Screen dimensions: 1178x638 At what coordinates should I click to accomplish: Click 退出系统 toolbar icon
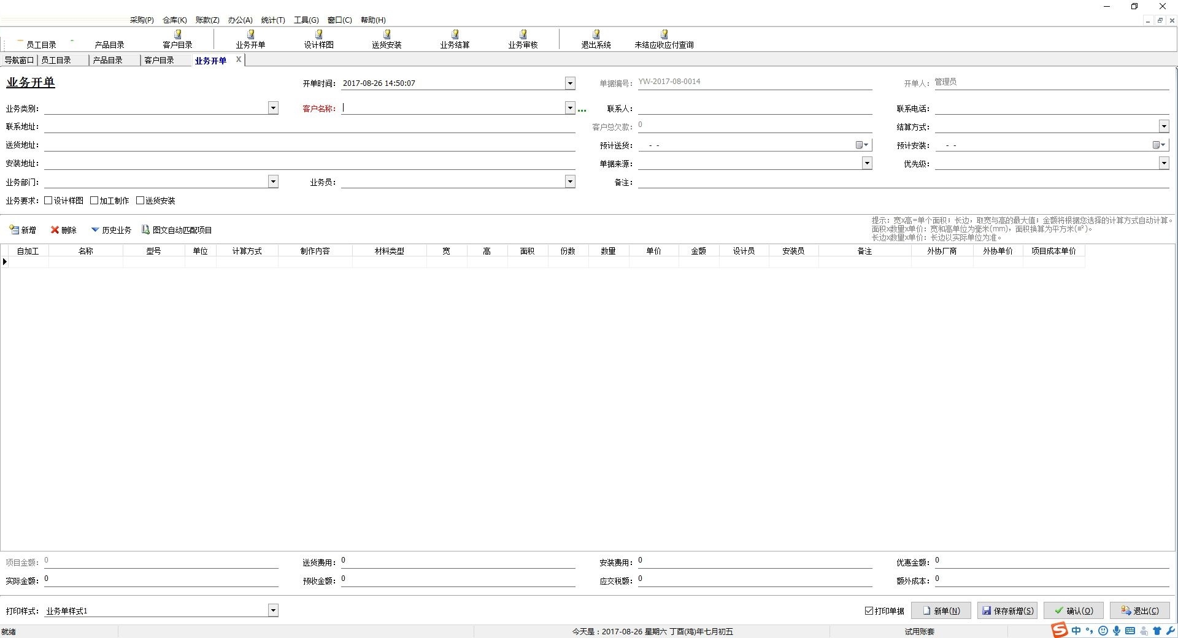[x=596, y=39]
